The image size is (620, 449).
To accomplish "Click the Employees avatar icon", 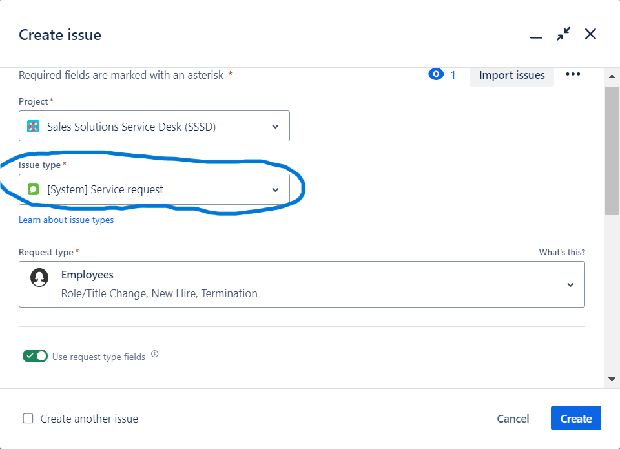I will tap(39, 277).
